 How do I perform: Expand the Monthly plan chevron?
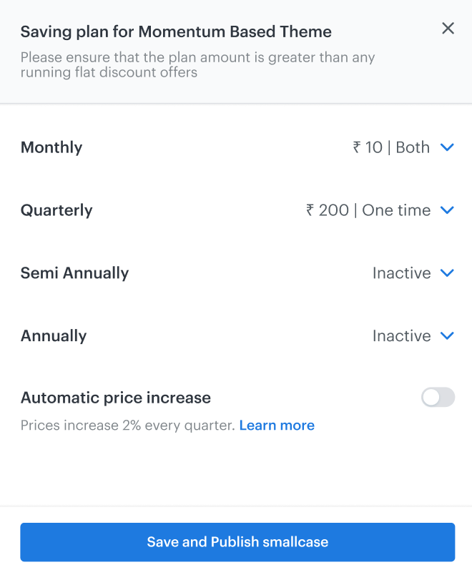447,147
